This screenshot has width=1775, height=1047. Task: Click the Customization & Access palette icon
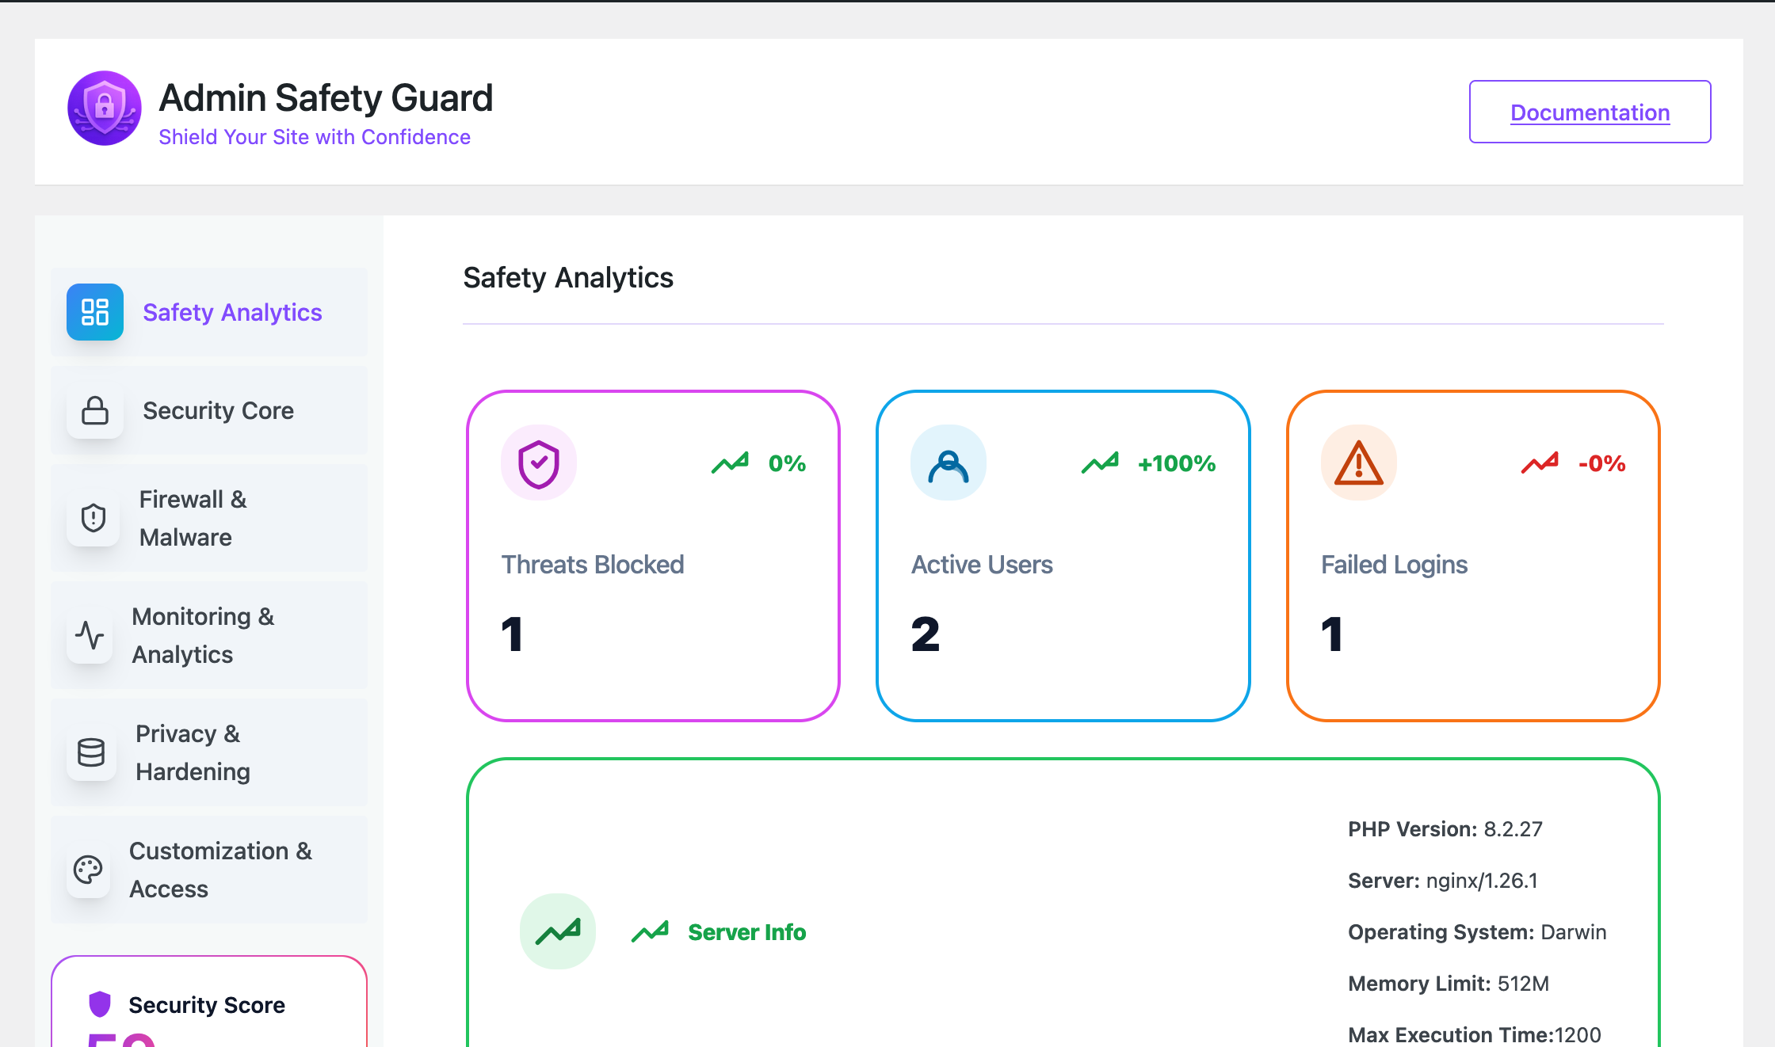(88, 870)
